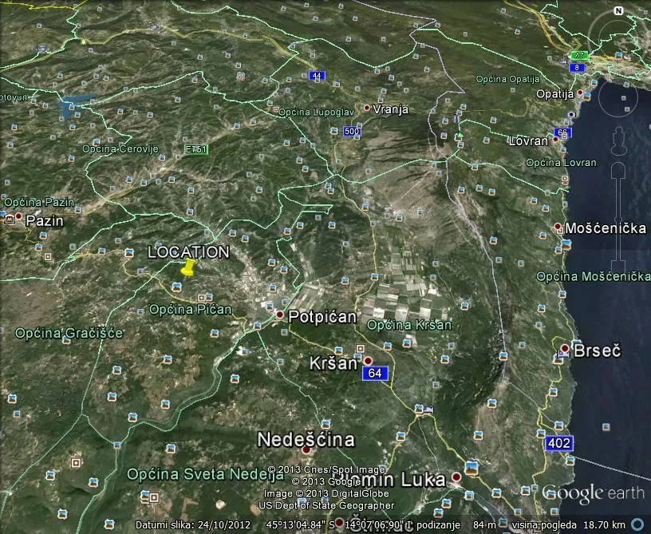Click the Pazin town name
651x534 pixels.
tap(45, 220)
